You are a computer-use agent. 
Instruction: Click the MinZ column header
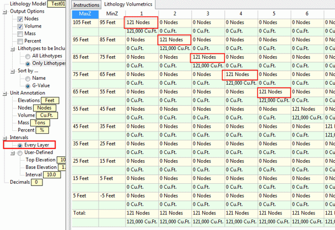pyautogui.click(x=112, y=13)
